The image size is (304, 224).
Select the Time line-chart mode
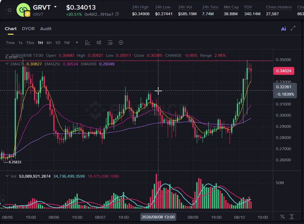pyautogui.click(x=10, y=43)
